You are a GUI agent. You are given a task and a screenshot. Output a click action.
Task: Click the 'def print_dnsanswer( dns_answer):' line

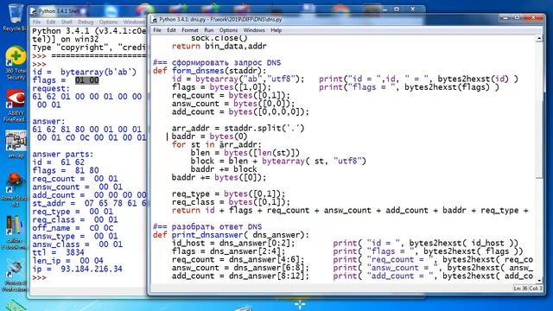click(x=231, y=235)
